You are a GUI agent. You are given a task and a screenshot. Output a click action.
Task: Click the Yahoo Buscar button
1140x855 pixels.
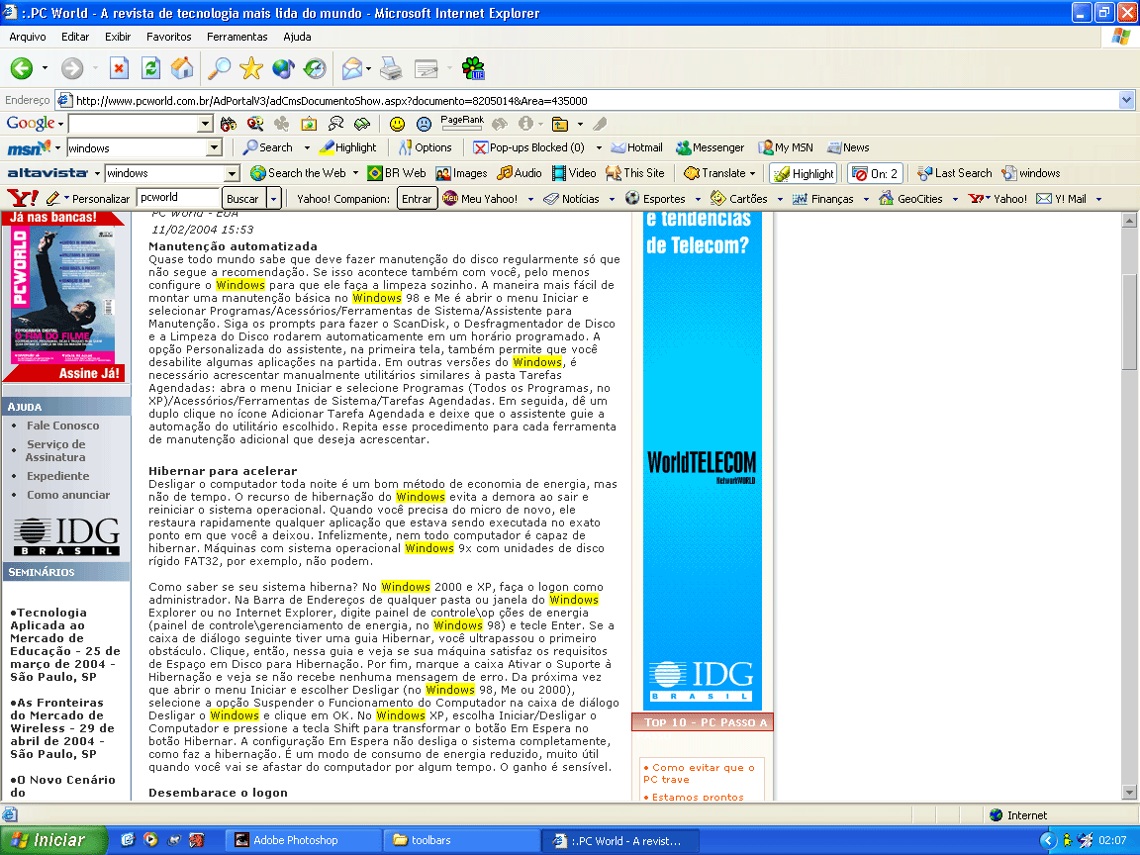click(242, 199)
